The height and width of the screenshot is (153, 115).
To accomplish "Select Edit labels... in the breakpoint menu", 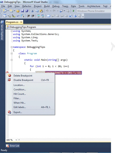I will click(31, 107).
